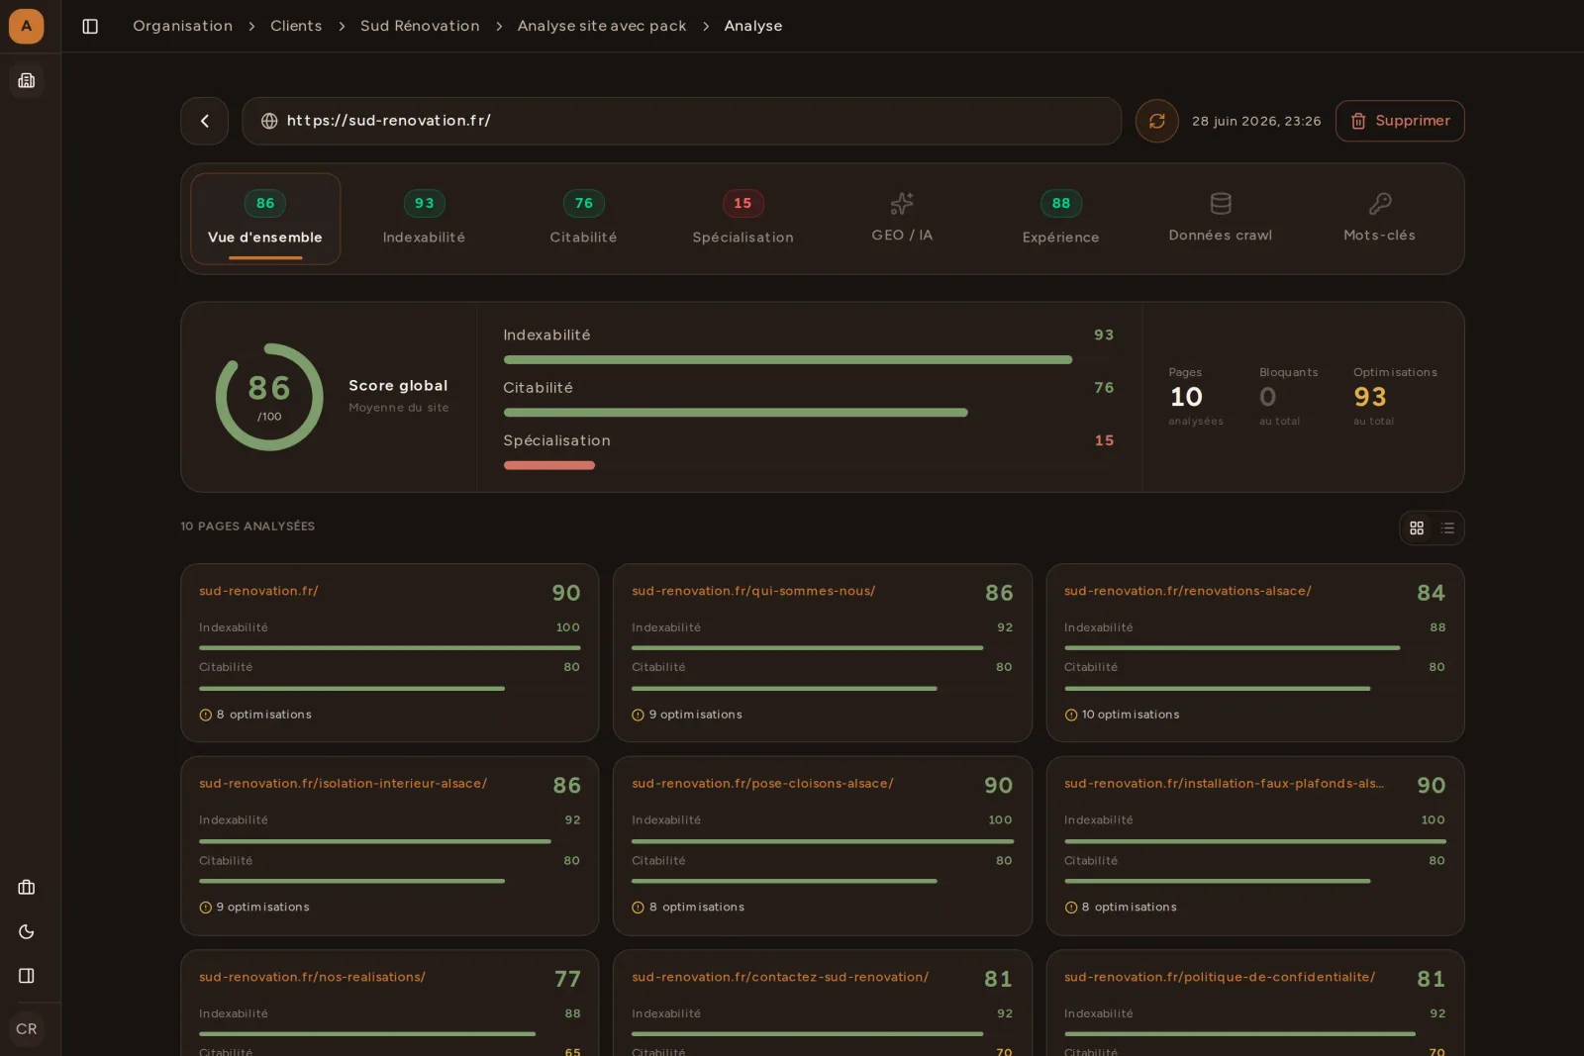Viewport: 1584px width, 1056px height.
Task: Click the 86 global score circle
Action: 269,397
